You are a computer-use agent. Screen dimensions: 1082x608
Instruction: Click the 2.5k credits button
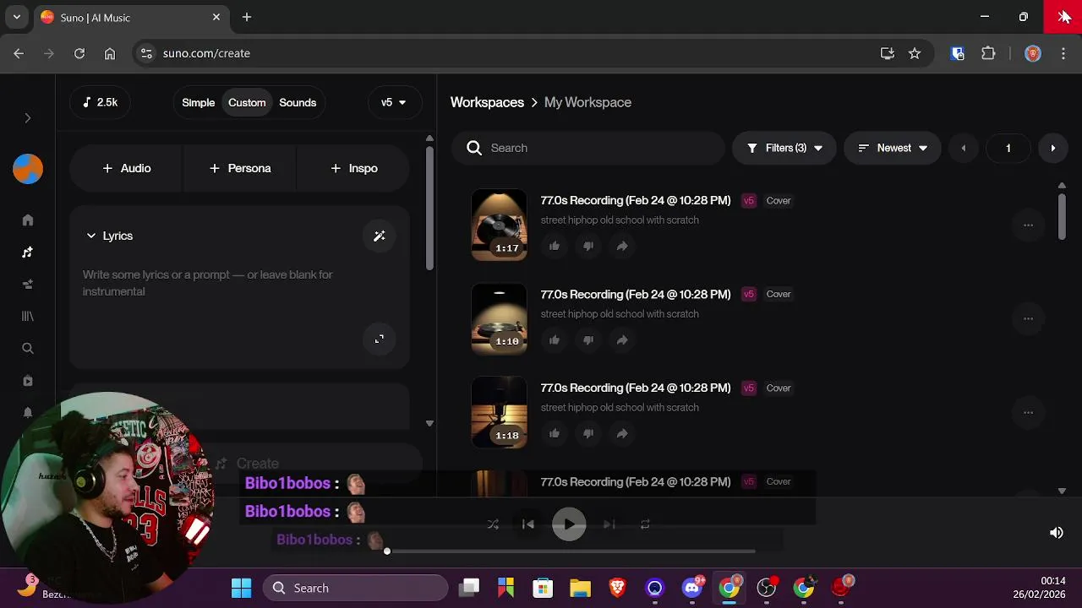pyautogui.click(x=100, y=102)
